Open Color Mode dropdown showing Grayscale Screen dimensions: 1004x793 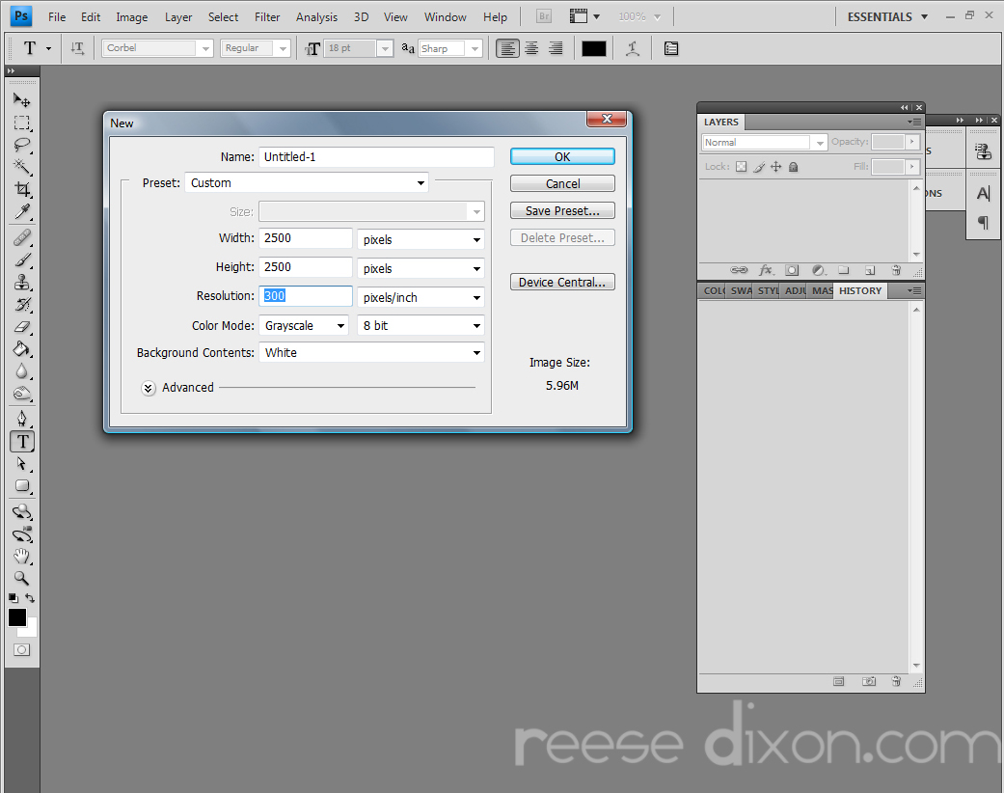tap(304, 325)
